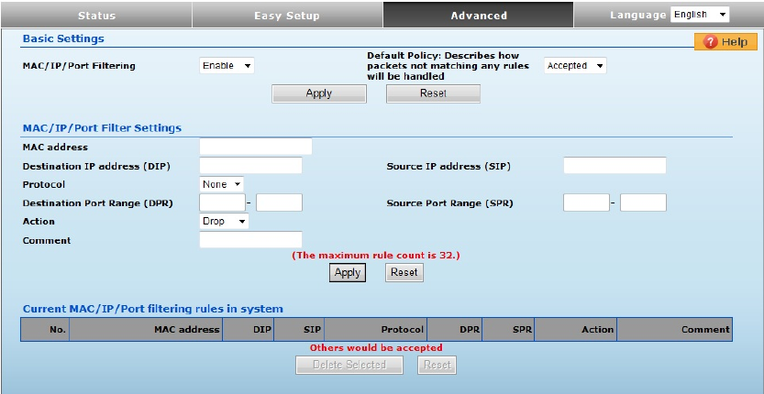
Task: Click Apply under filter settings
Action: [348, 273]
